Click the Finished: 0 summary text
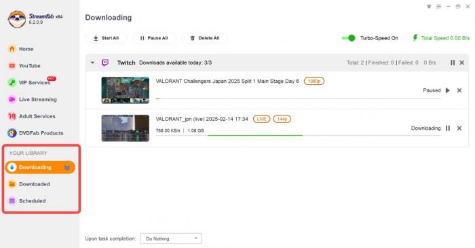475x248 pixels. 381,63
